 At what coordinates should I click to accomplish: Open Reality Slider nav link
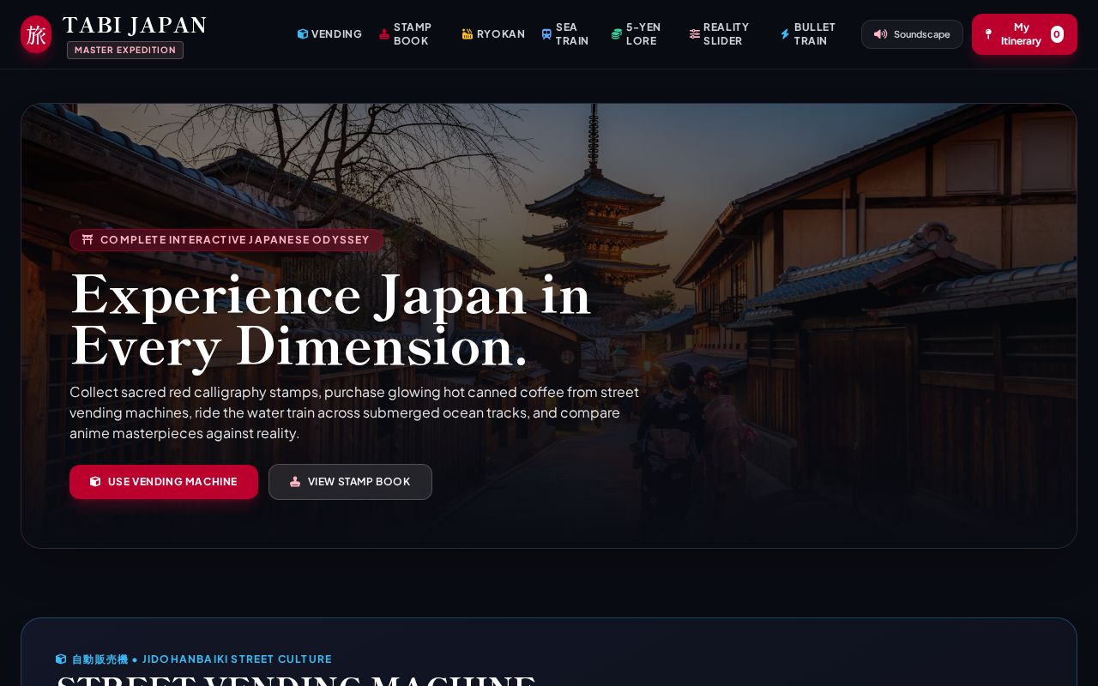(x=726, y=34)
